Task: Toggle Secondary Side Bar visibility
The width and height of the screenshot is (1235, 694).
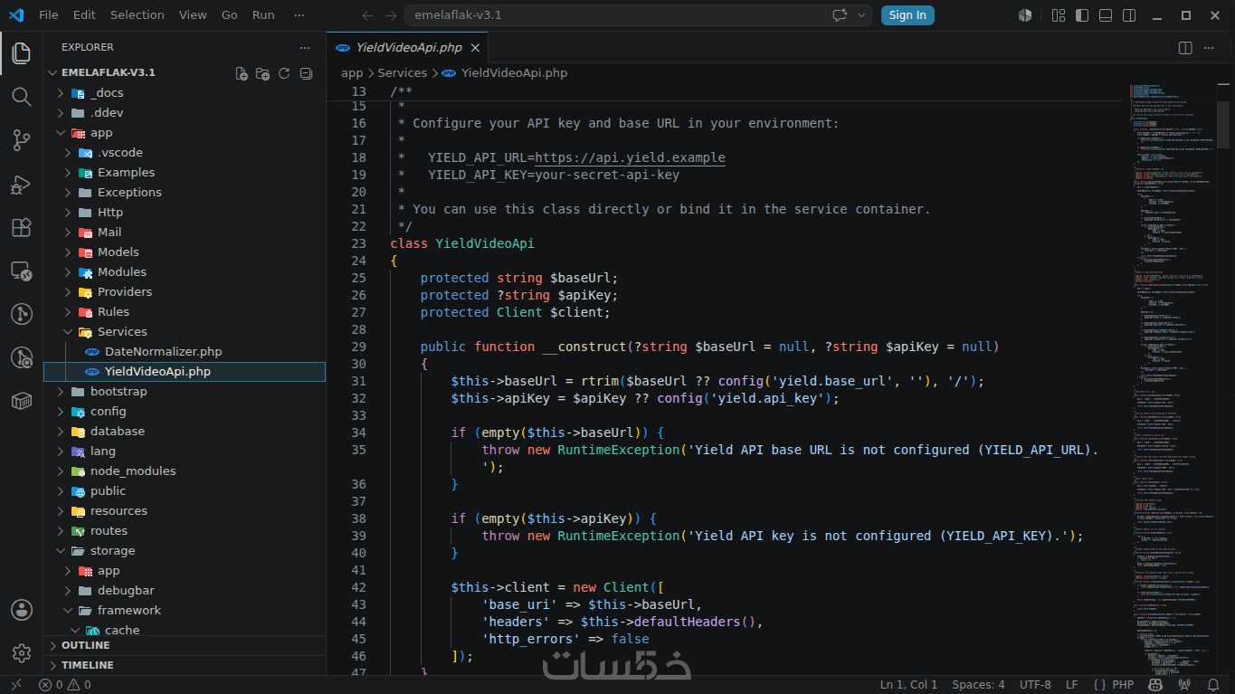Action: [1129, 14]
